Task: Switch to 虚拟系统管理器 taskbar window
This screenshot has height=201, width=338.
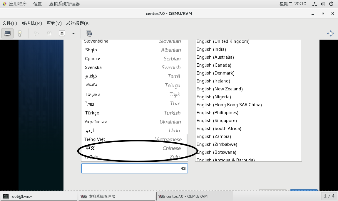Action: (x=117, y=196)
